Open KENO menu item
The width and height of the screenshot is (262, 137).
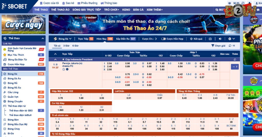point(126,10)
